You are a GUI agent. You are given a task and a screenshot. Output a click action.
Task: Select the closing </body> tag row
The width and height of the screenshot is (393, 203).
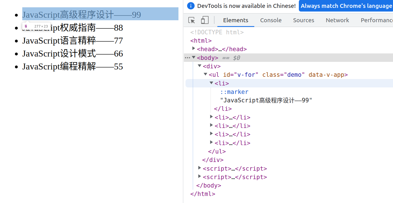(x=209, y=186)
